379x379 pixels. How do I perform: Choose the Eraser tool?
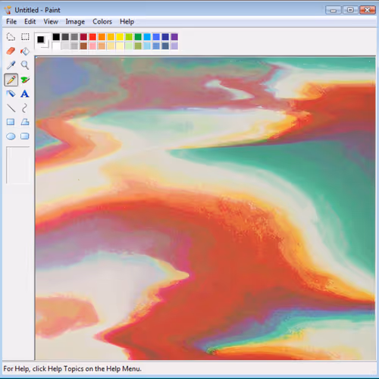pyautogui.click(x=11, y=51)
